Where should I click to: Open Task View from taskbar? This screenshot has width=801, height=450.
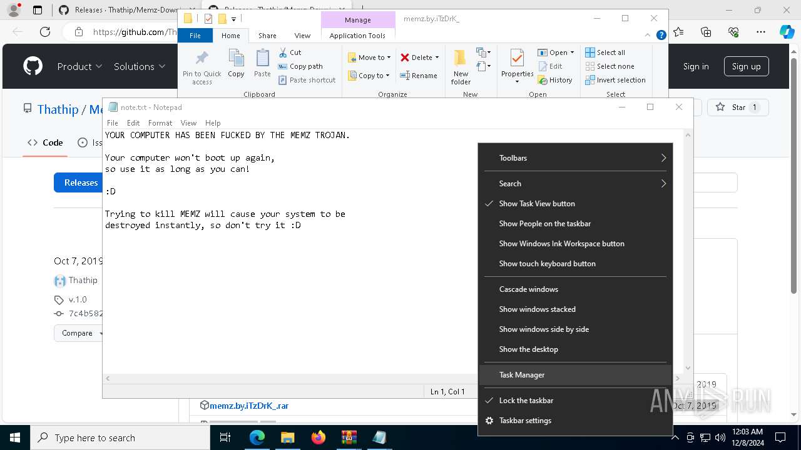(x=225, y=437)
